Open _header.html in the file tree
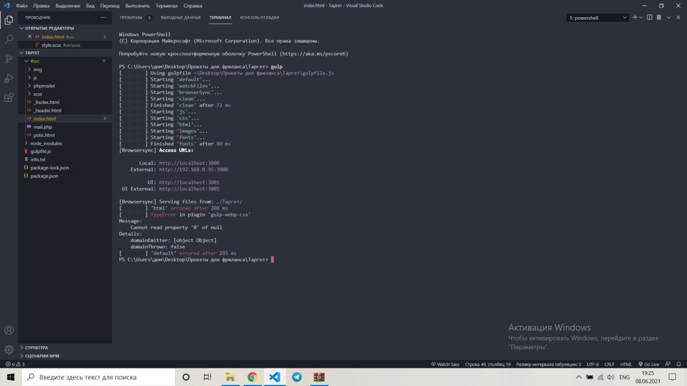The width and height of the screenshot is (687, 386). coord(47,110)
